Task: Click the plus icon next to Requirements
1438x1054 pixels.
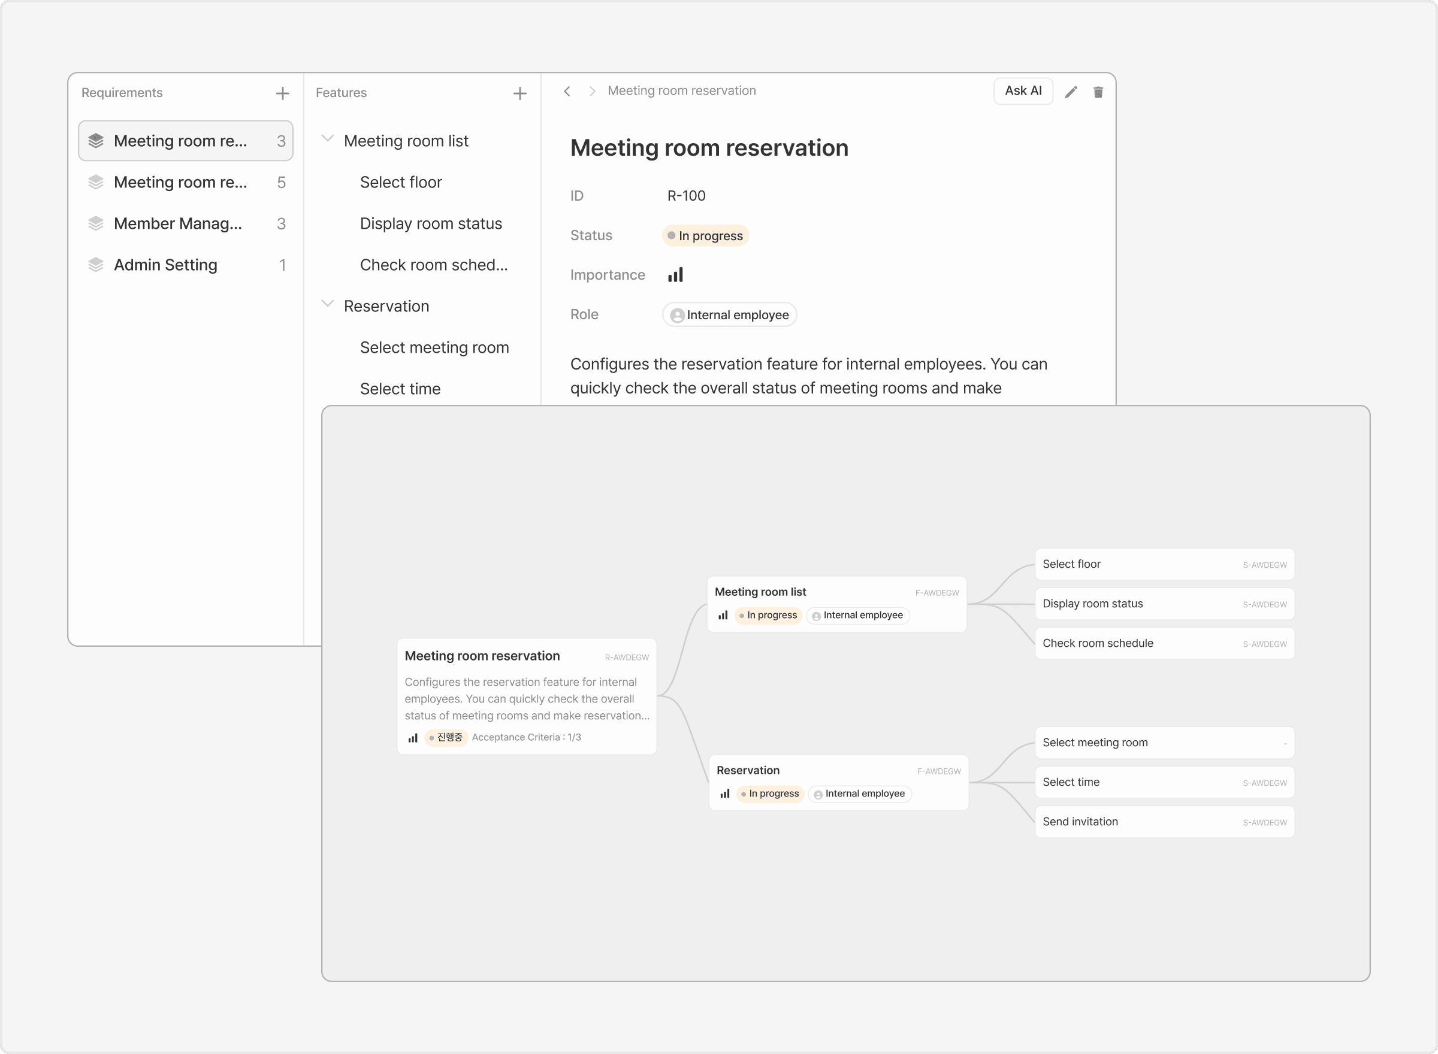Action: [282, 94]
